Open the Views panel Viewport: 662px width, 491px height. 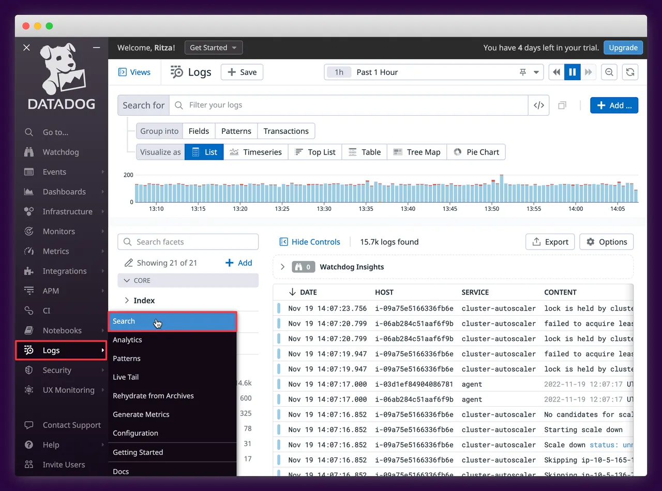point(134,72)
